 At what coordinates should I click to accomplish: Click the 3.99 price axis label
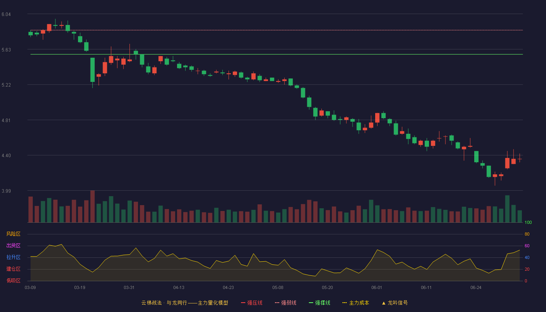(6, 191)
